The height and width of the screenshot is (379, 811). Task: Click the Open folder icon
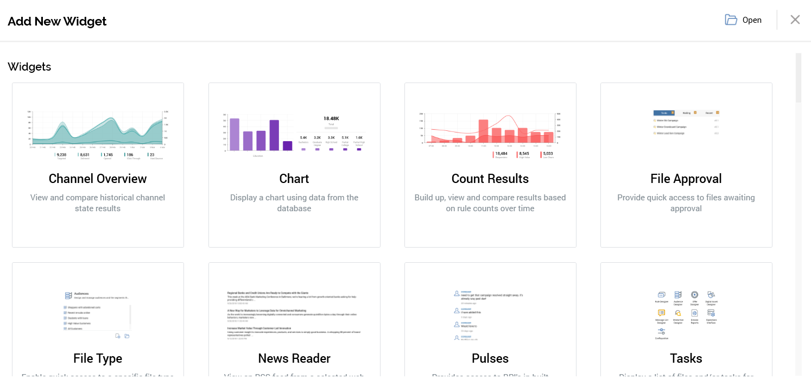pyautogui.click(x=731, y=20)
